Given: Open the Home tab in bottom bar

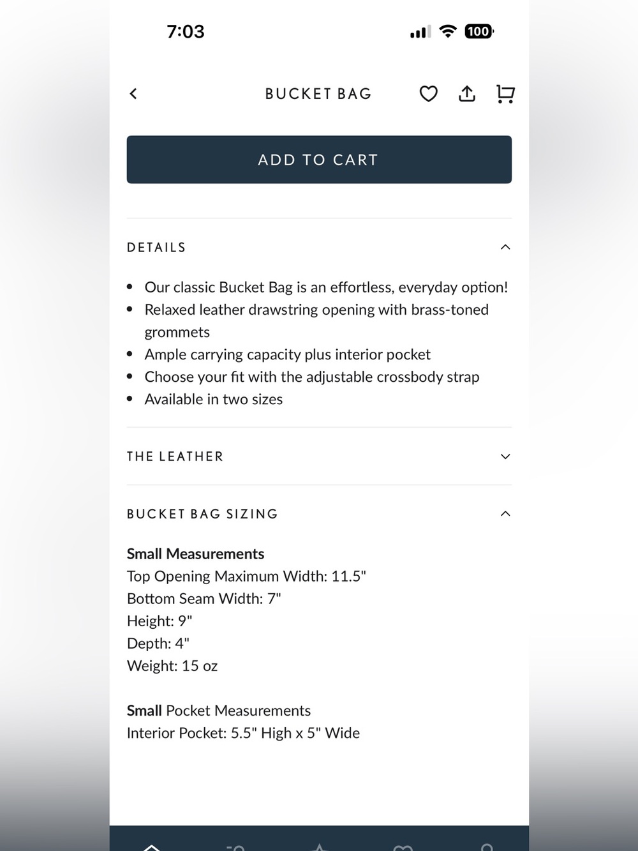Looking at the screenshot, I should tap(151, 847).
